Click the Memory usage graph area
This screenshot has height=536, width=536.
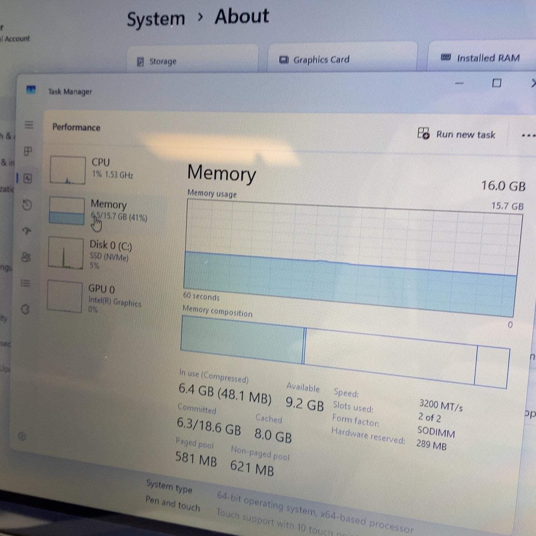pos(353,258)
